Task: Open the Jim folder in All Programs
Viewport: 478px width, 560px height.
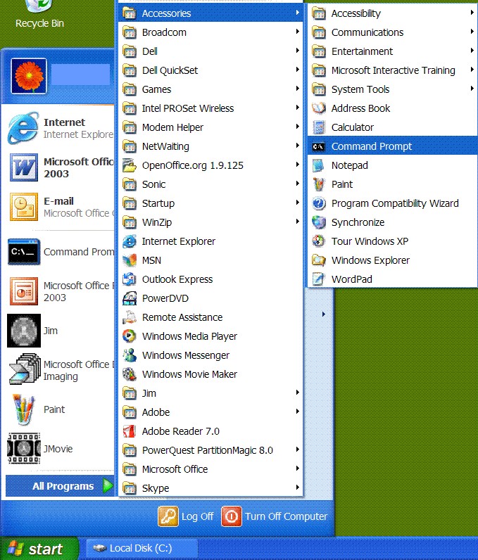Action: pos(210,393)
